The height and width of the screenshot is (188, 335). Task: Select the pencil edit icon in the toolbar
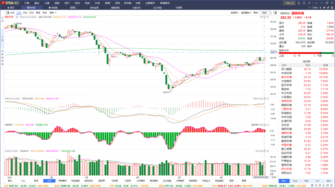click(328, 8)
